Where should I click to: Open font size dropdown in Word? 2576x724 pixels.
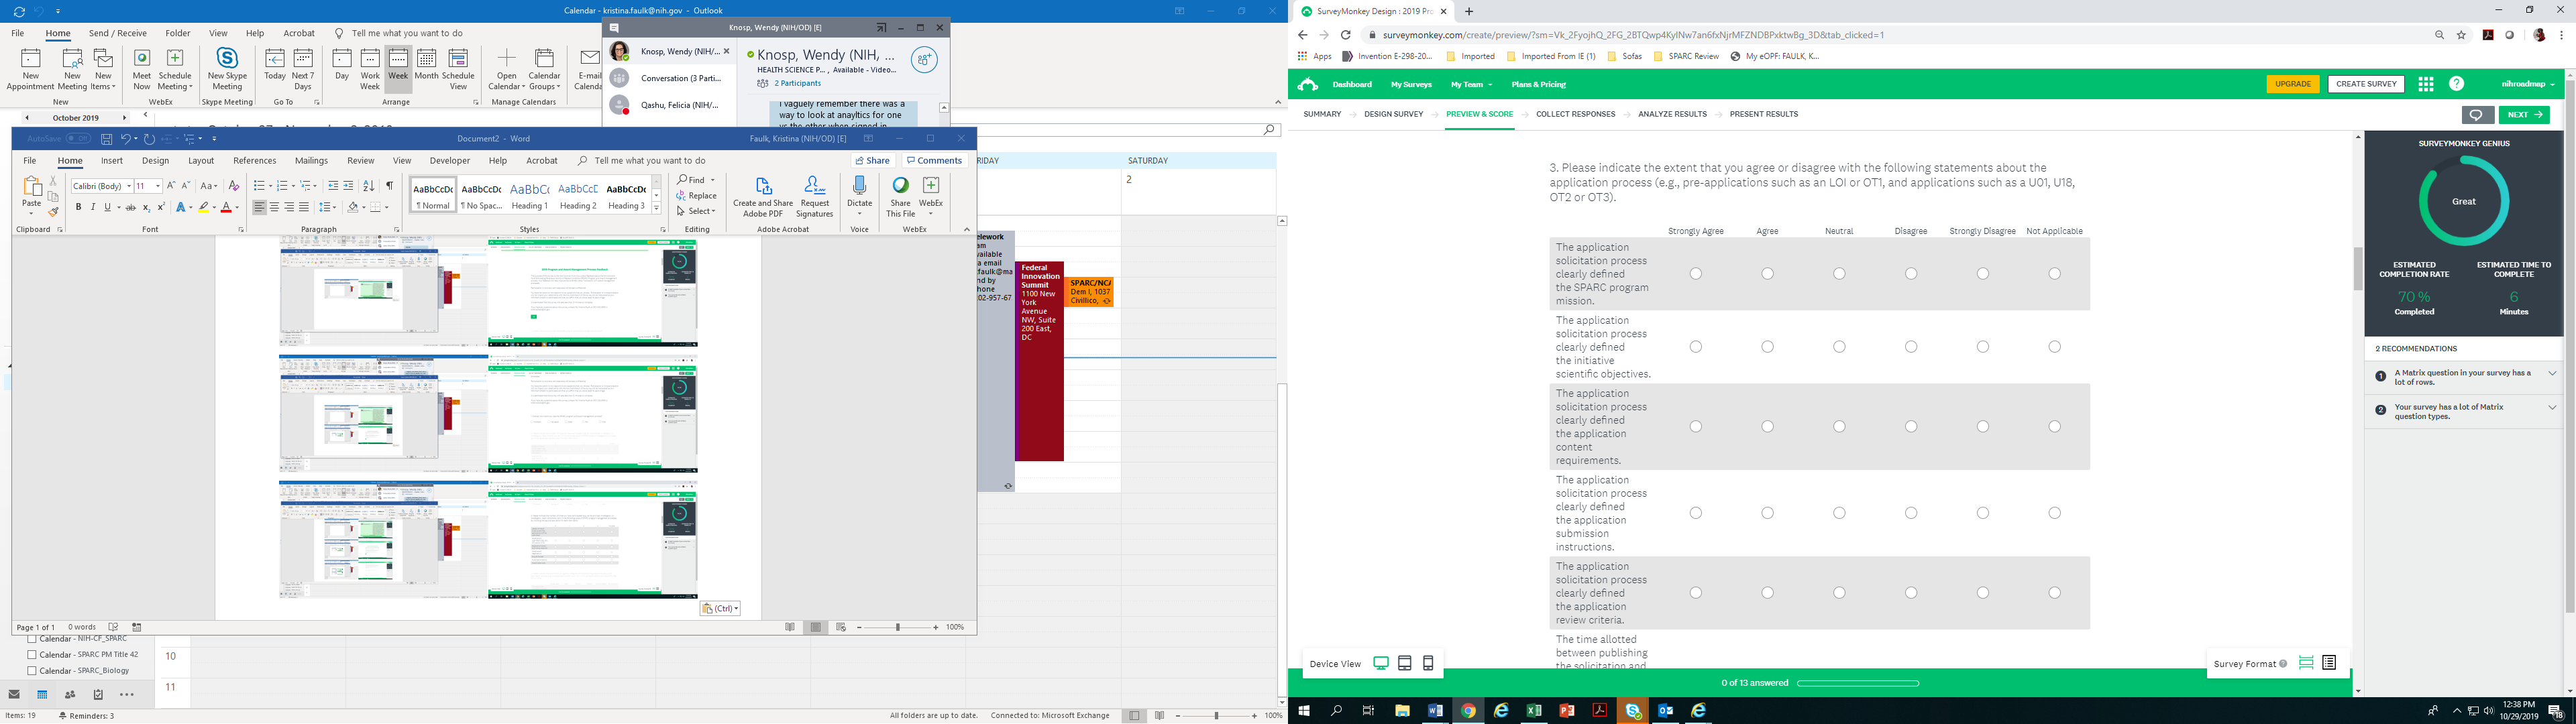point(158,186)
